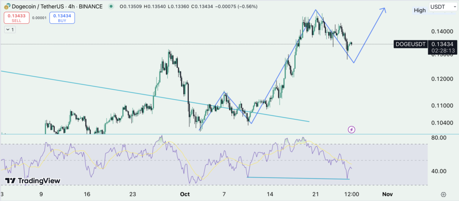Click the 0.13433 SELL button
Image resolution: width=459 pixels, height=201 pixels.
point(17,18)
